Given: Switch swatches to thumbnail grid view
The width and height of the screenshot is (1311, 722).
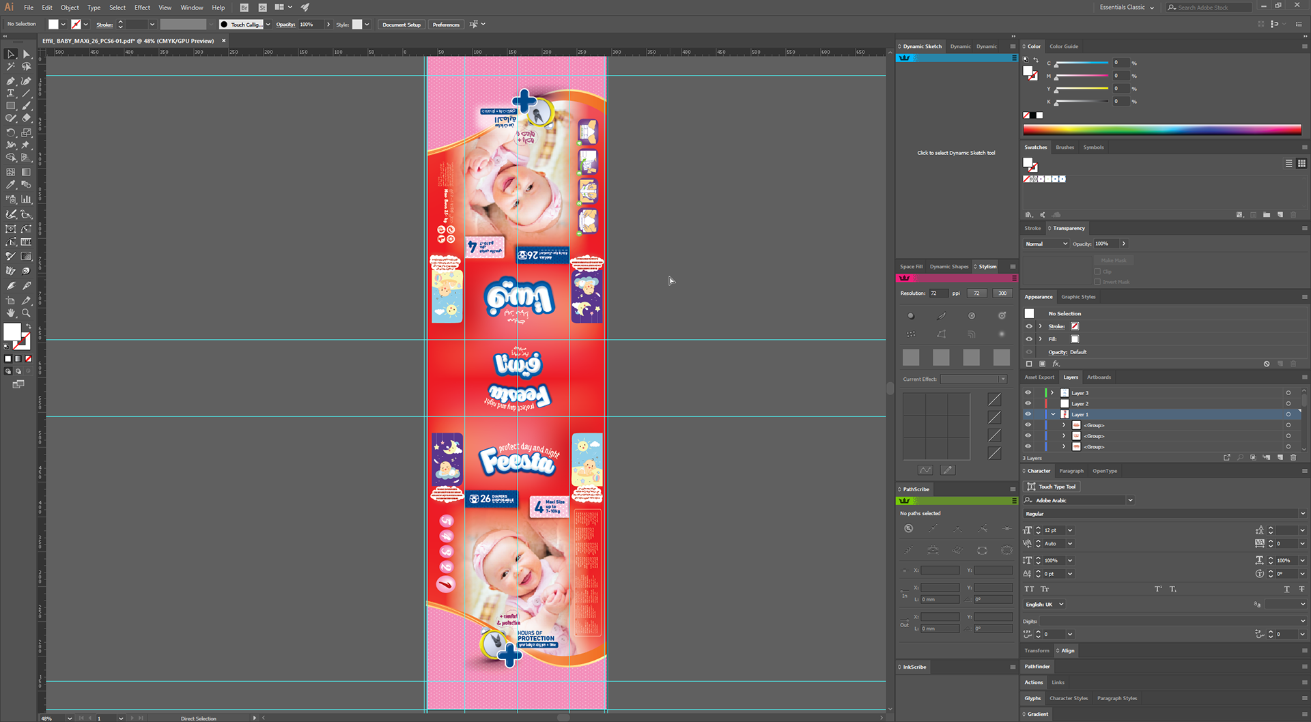Looking at the screenshot, I should coord(1301,163).
